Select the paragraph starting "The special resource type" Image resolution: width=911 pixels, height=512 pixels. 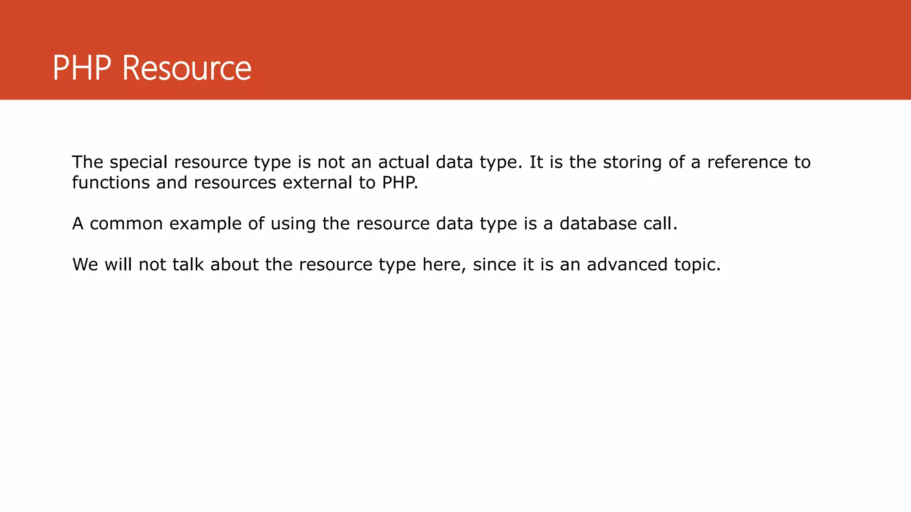click(x=441, y=172)
